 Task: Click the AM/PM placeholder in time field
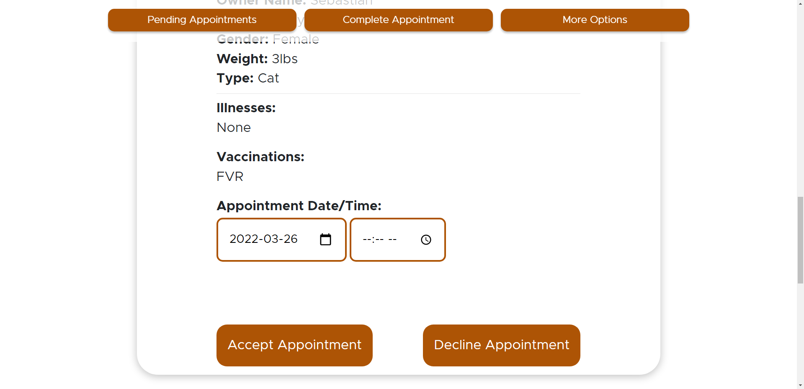[392, 240]
